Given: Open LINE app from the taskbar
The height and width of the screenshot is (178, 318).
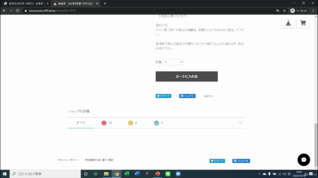Looking at the screenshot, I should click(x=168, y=174).
